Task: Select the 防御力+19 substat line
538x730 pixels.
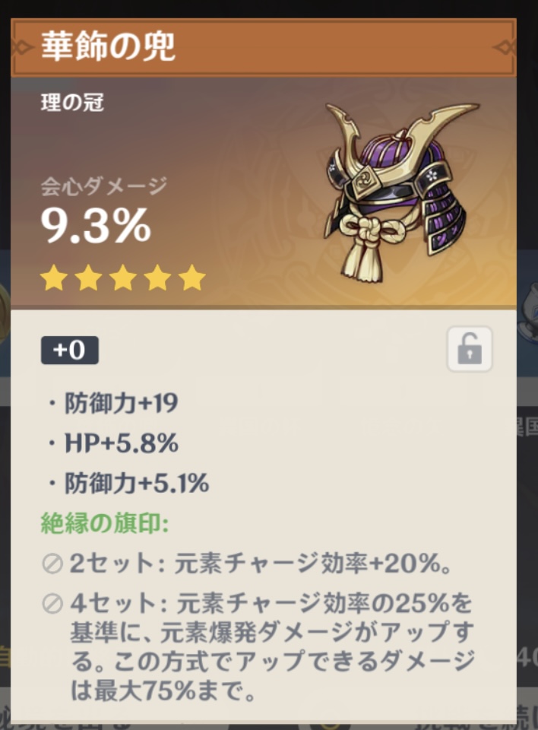Action: coord(113,403)
